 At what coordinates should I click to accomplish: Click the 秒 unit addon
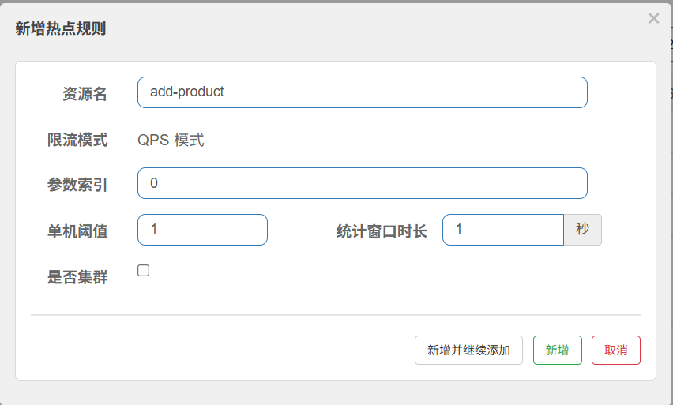click(x=582, y=230)
